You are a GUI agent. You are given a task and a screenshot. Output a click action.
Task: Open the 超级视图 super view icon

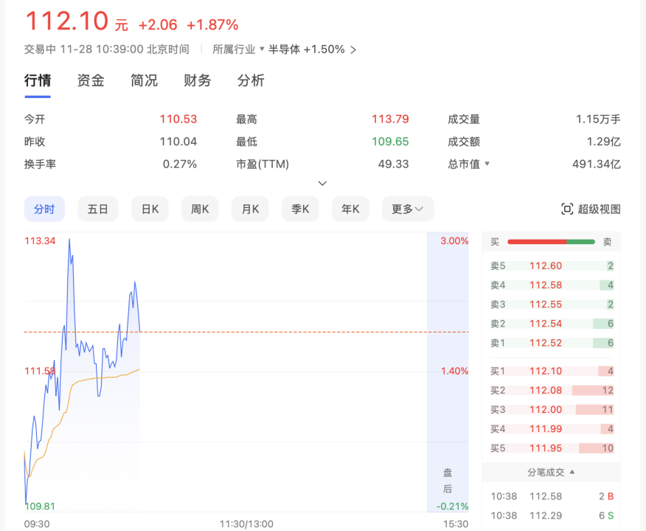pos(567,209)
